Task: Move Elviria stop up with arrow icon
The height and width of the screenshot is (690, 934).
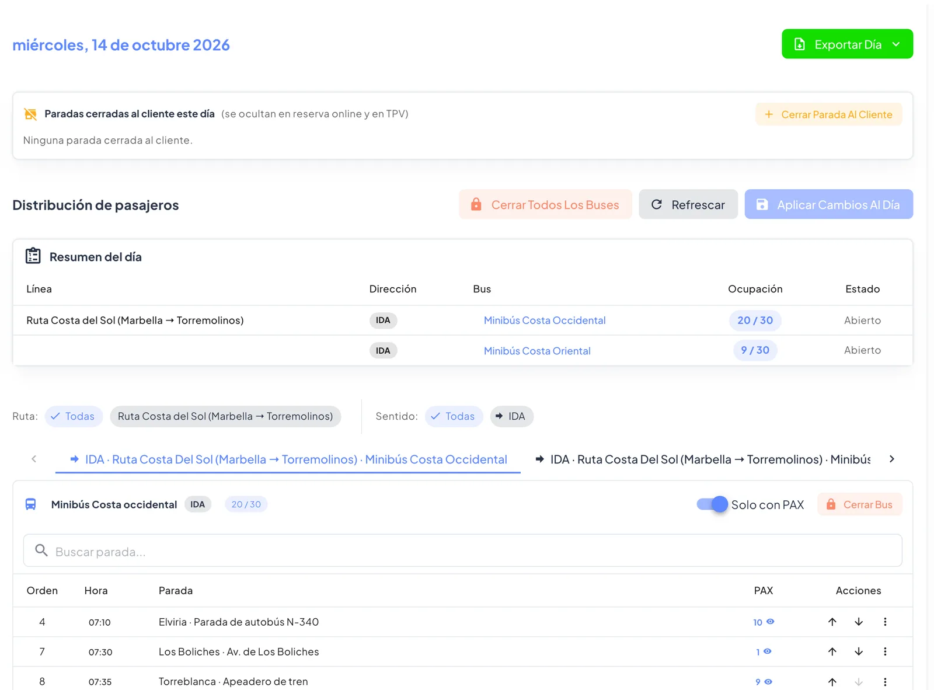Action: (832, 622)
